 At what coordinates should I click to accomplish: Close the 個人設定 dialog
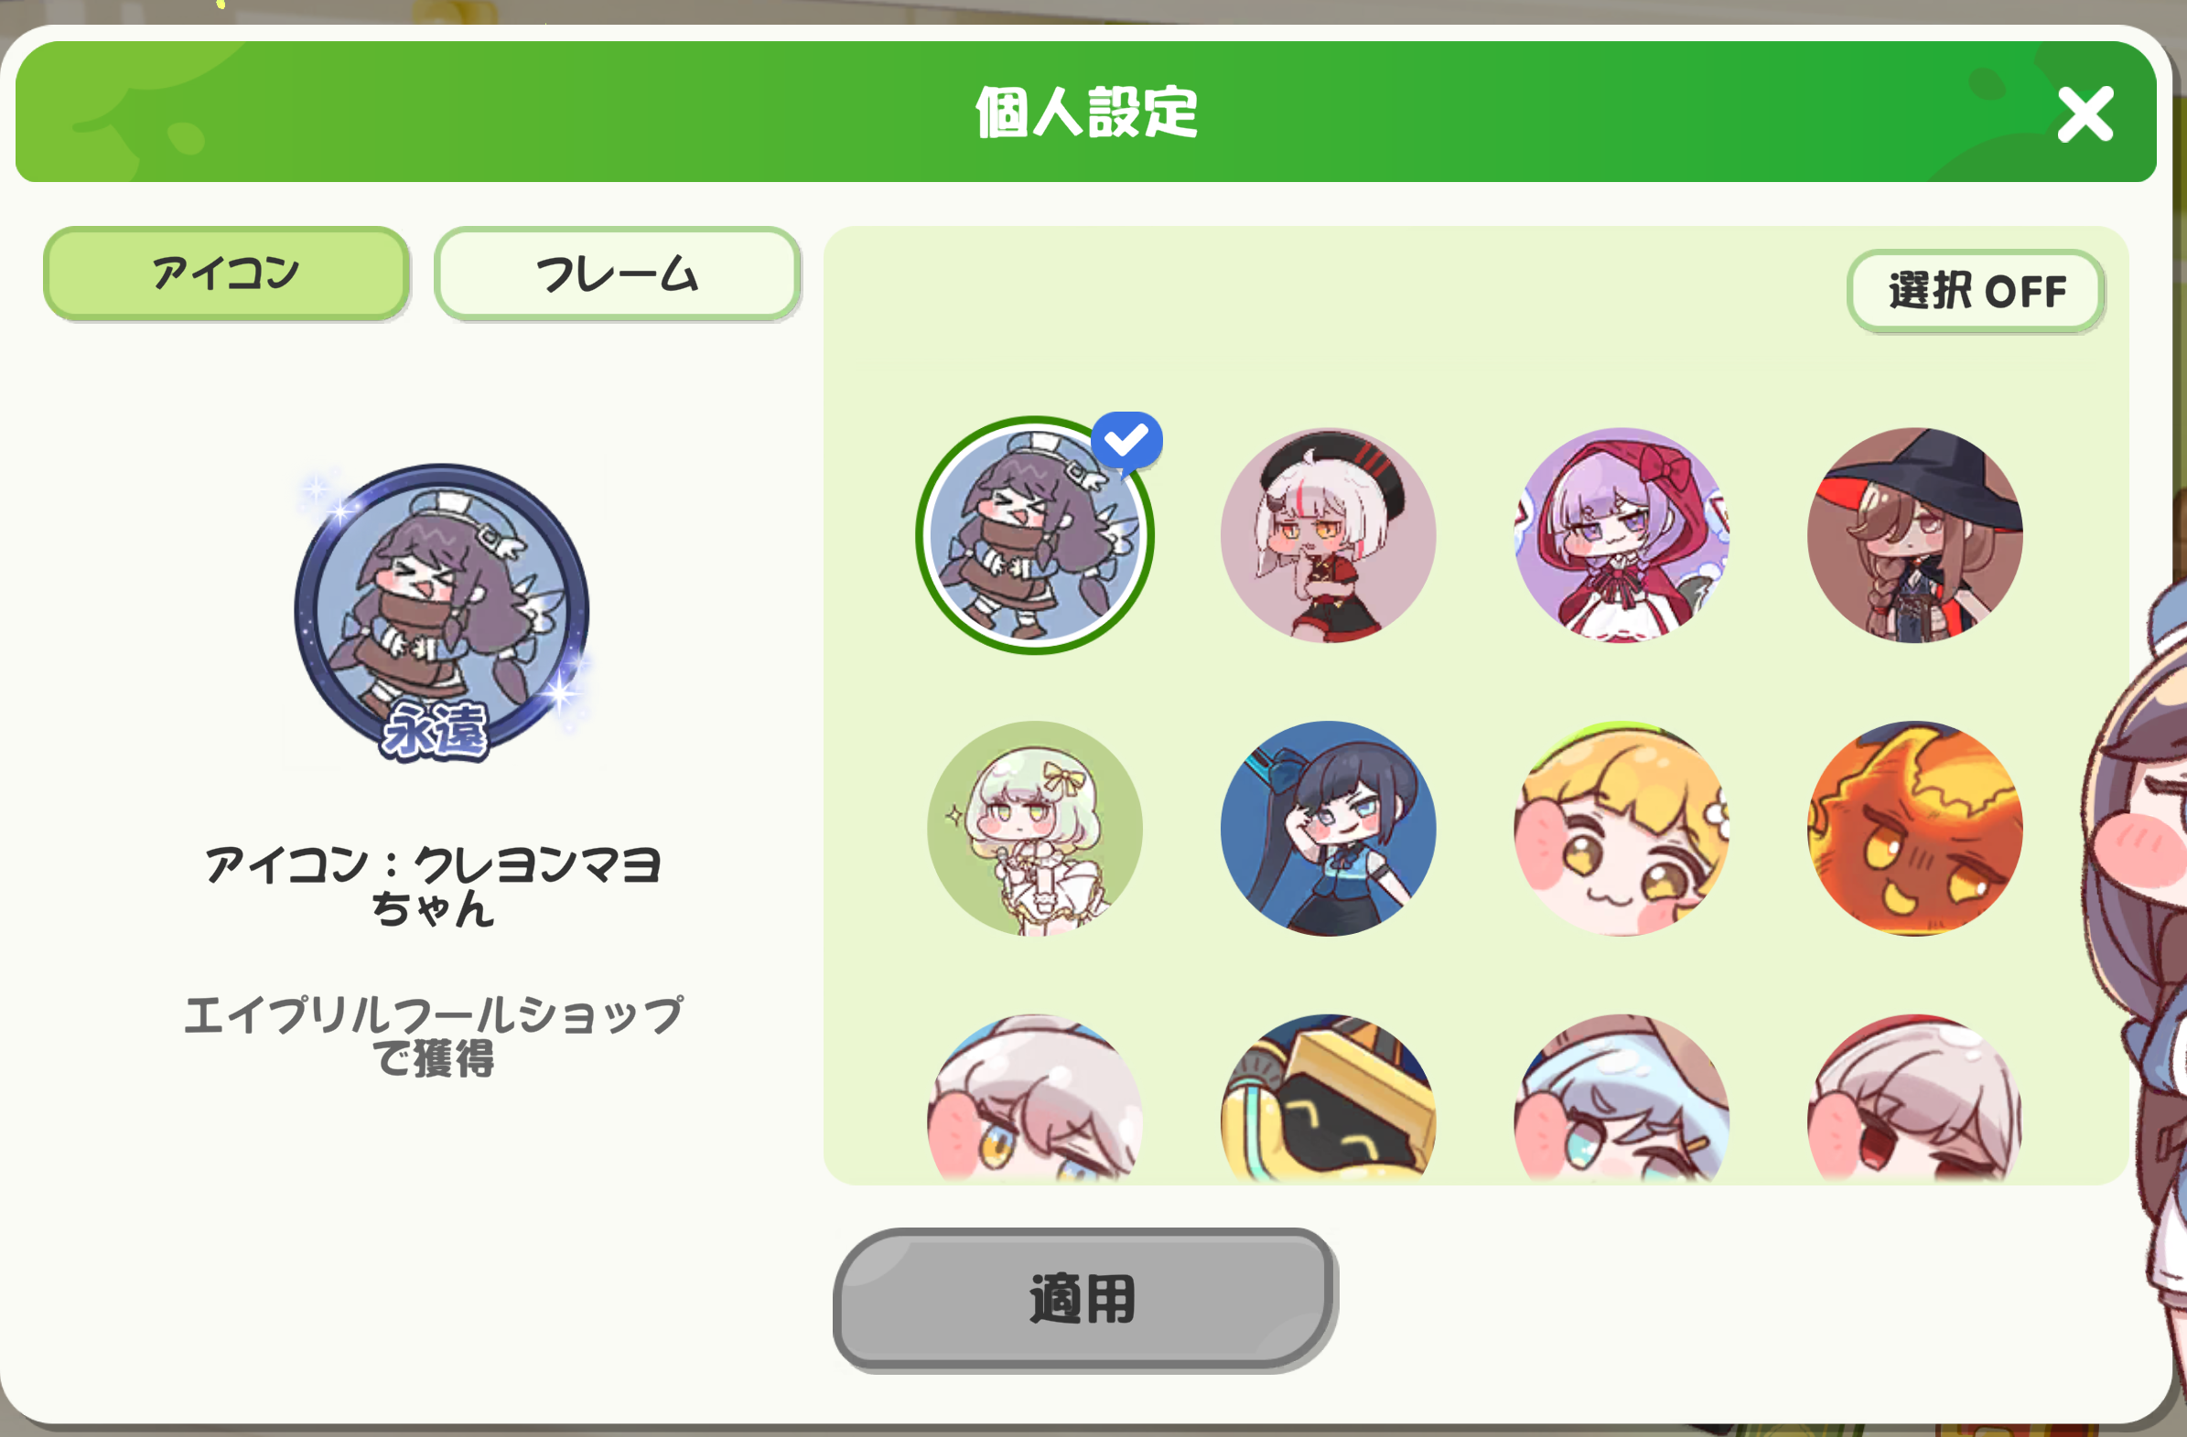[x=2085, y=114]
